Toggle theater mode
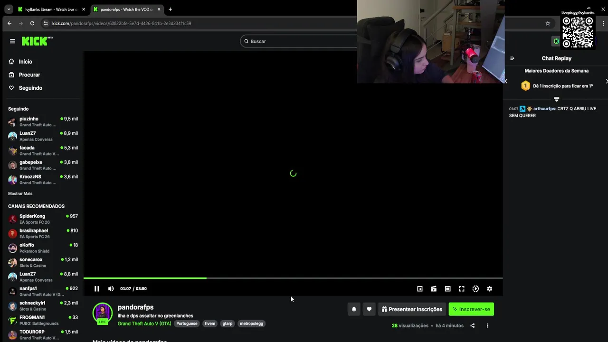Image resolution: width=608 pixels, height=342 pixels. 447,289
